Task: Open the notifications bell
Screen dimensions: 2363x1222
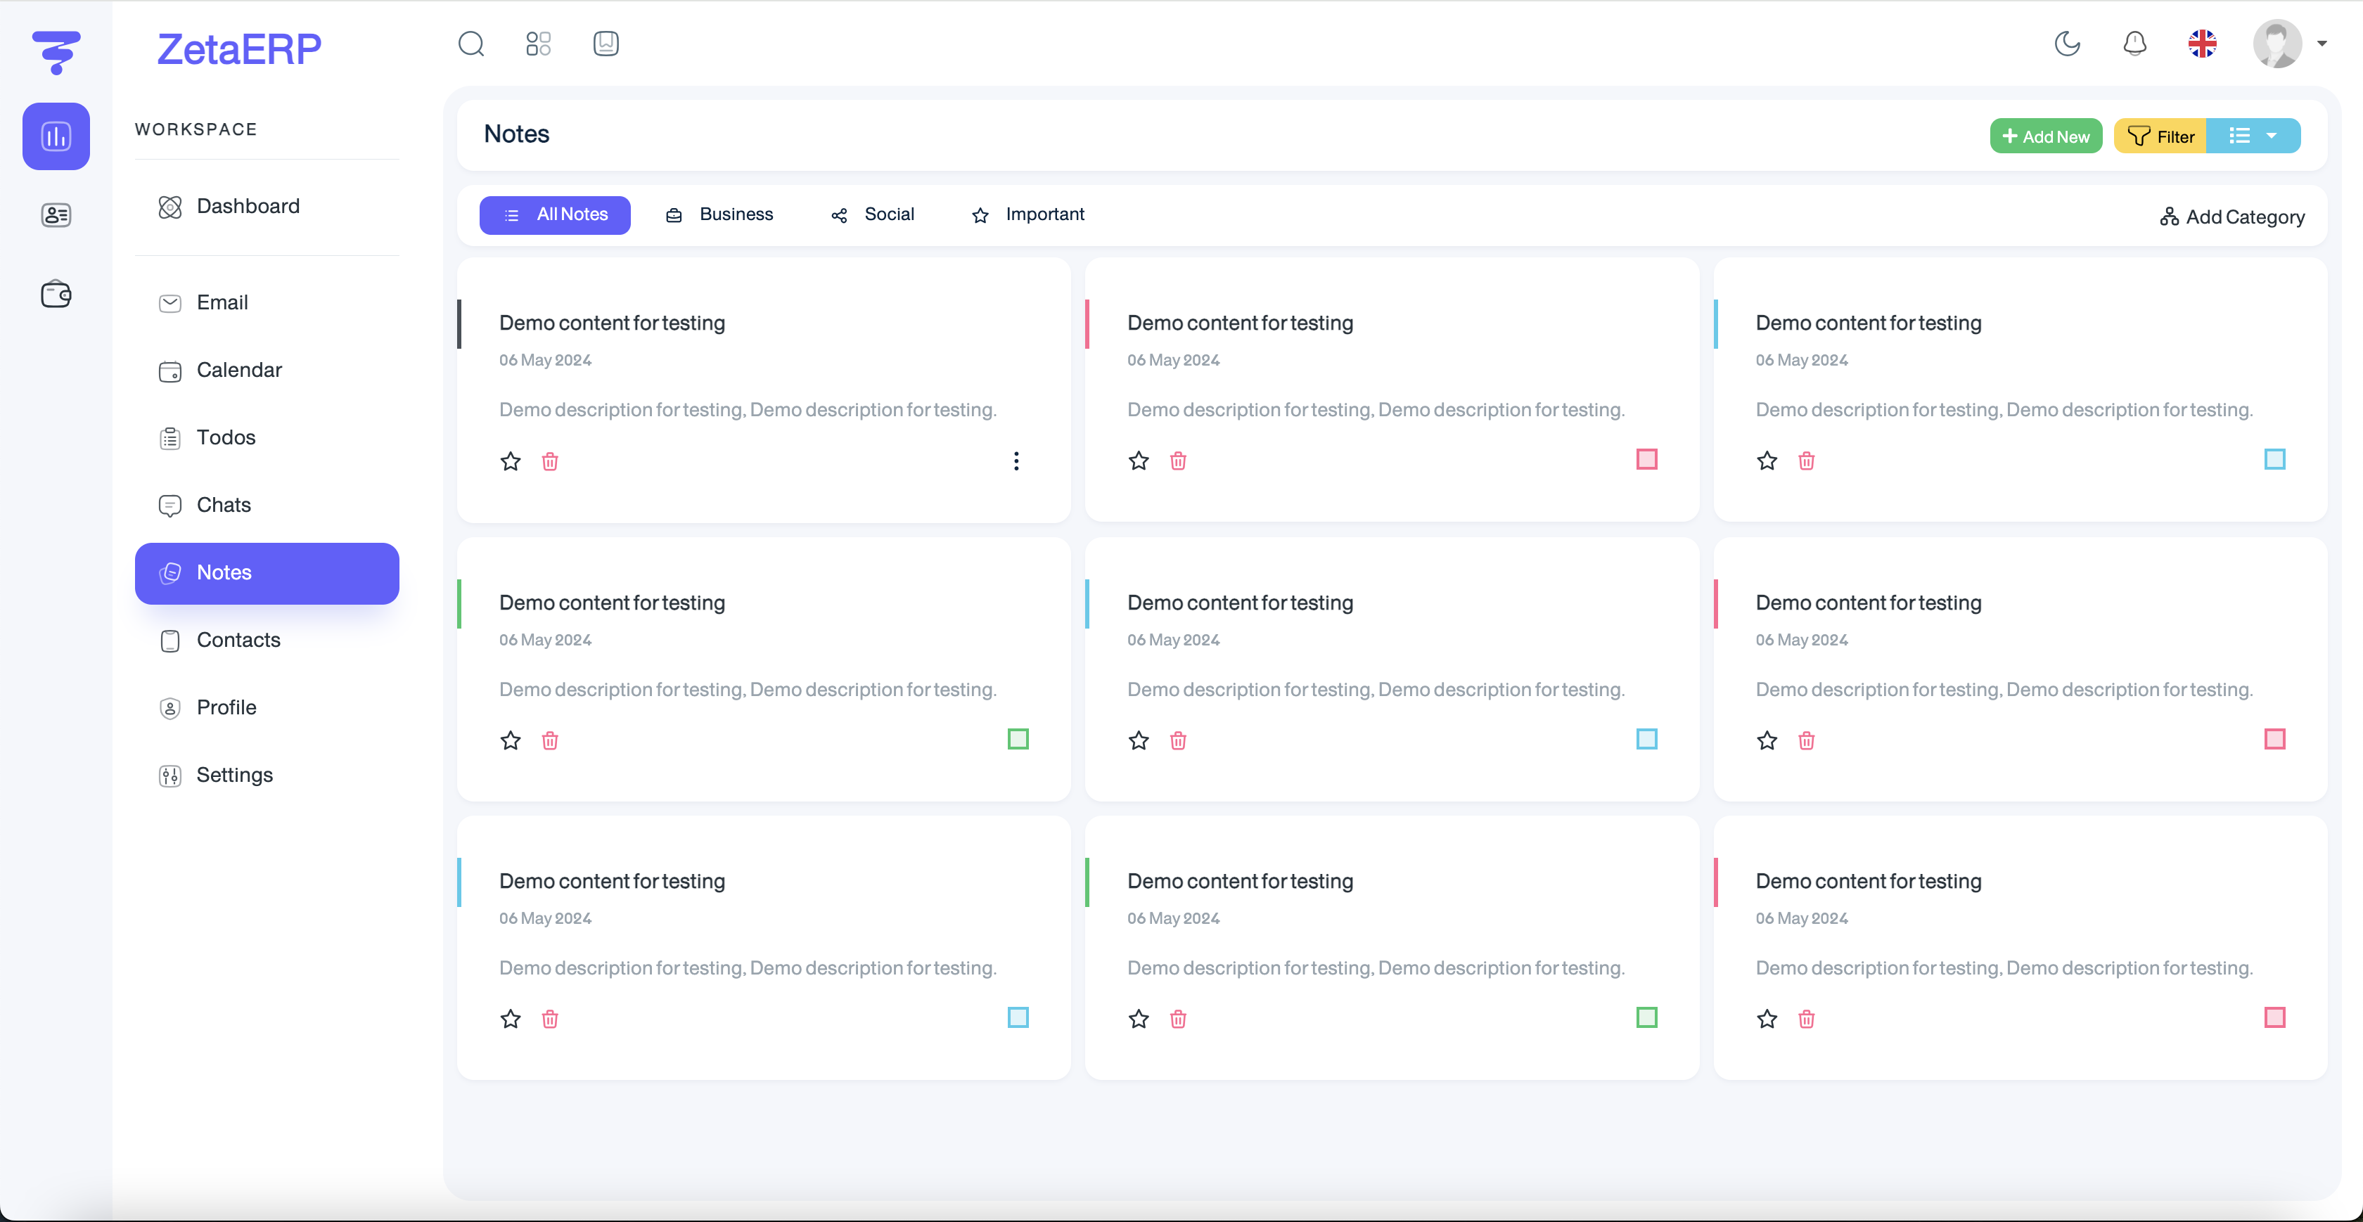Action: 2134,43
